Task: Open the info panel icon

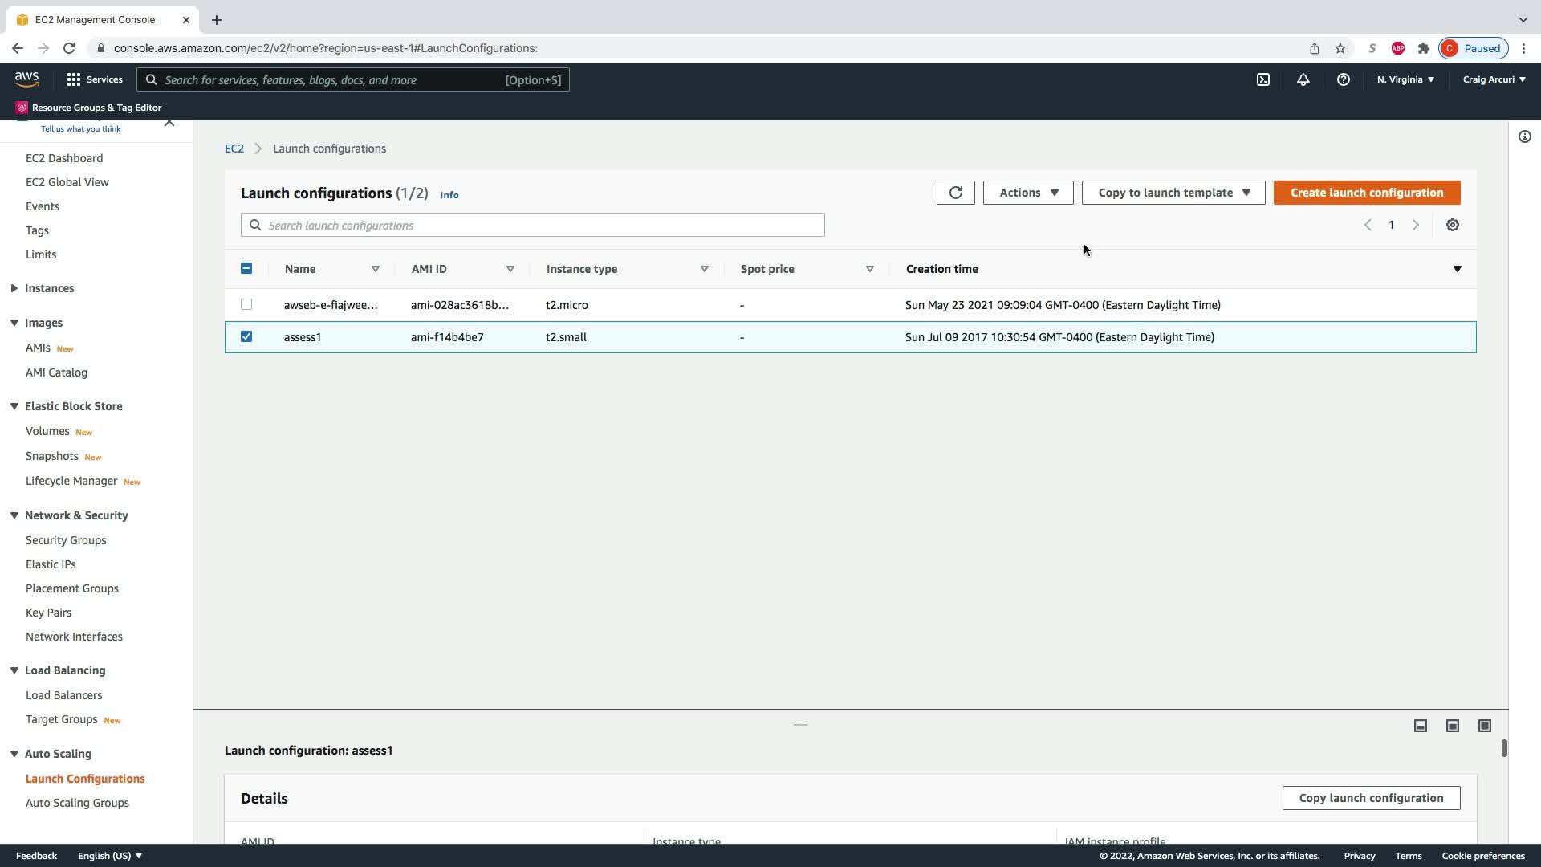Action: point(1525,136)
